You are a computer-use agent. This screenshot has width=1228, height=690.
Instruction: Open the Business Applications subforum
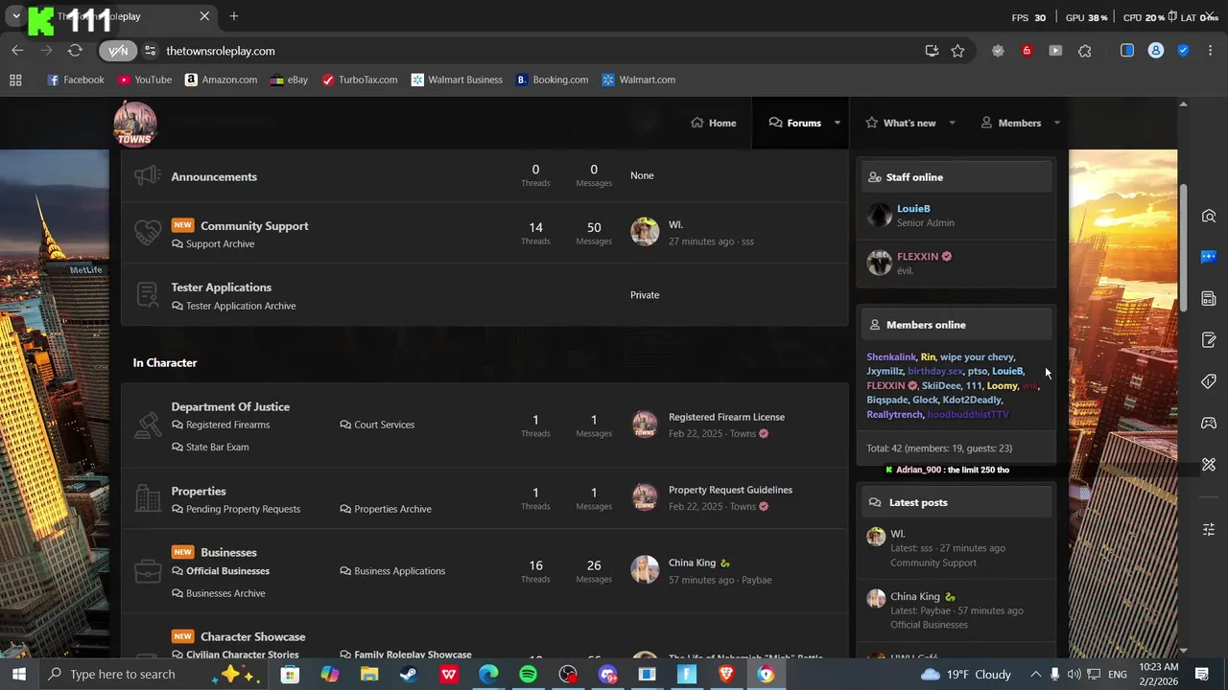[399, 571]
